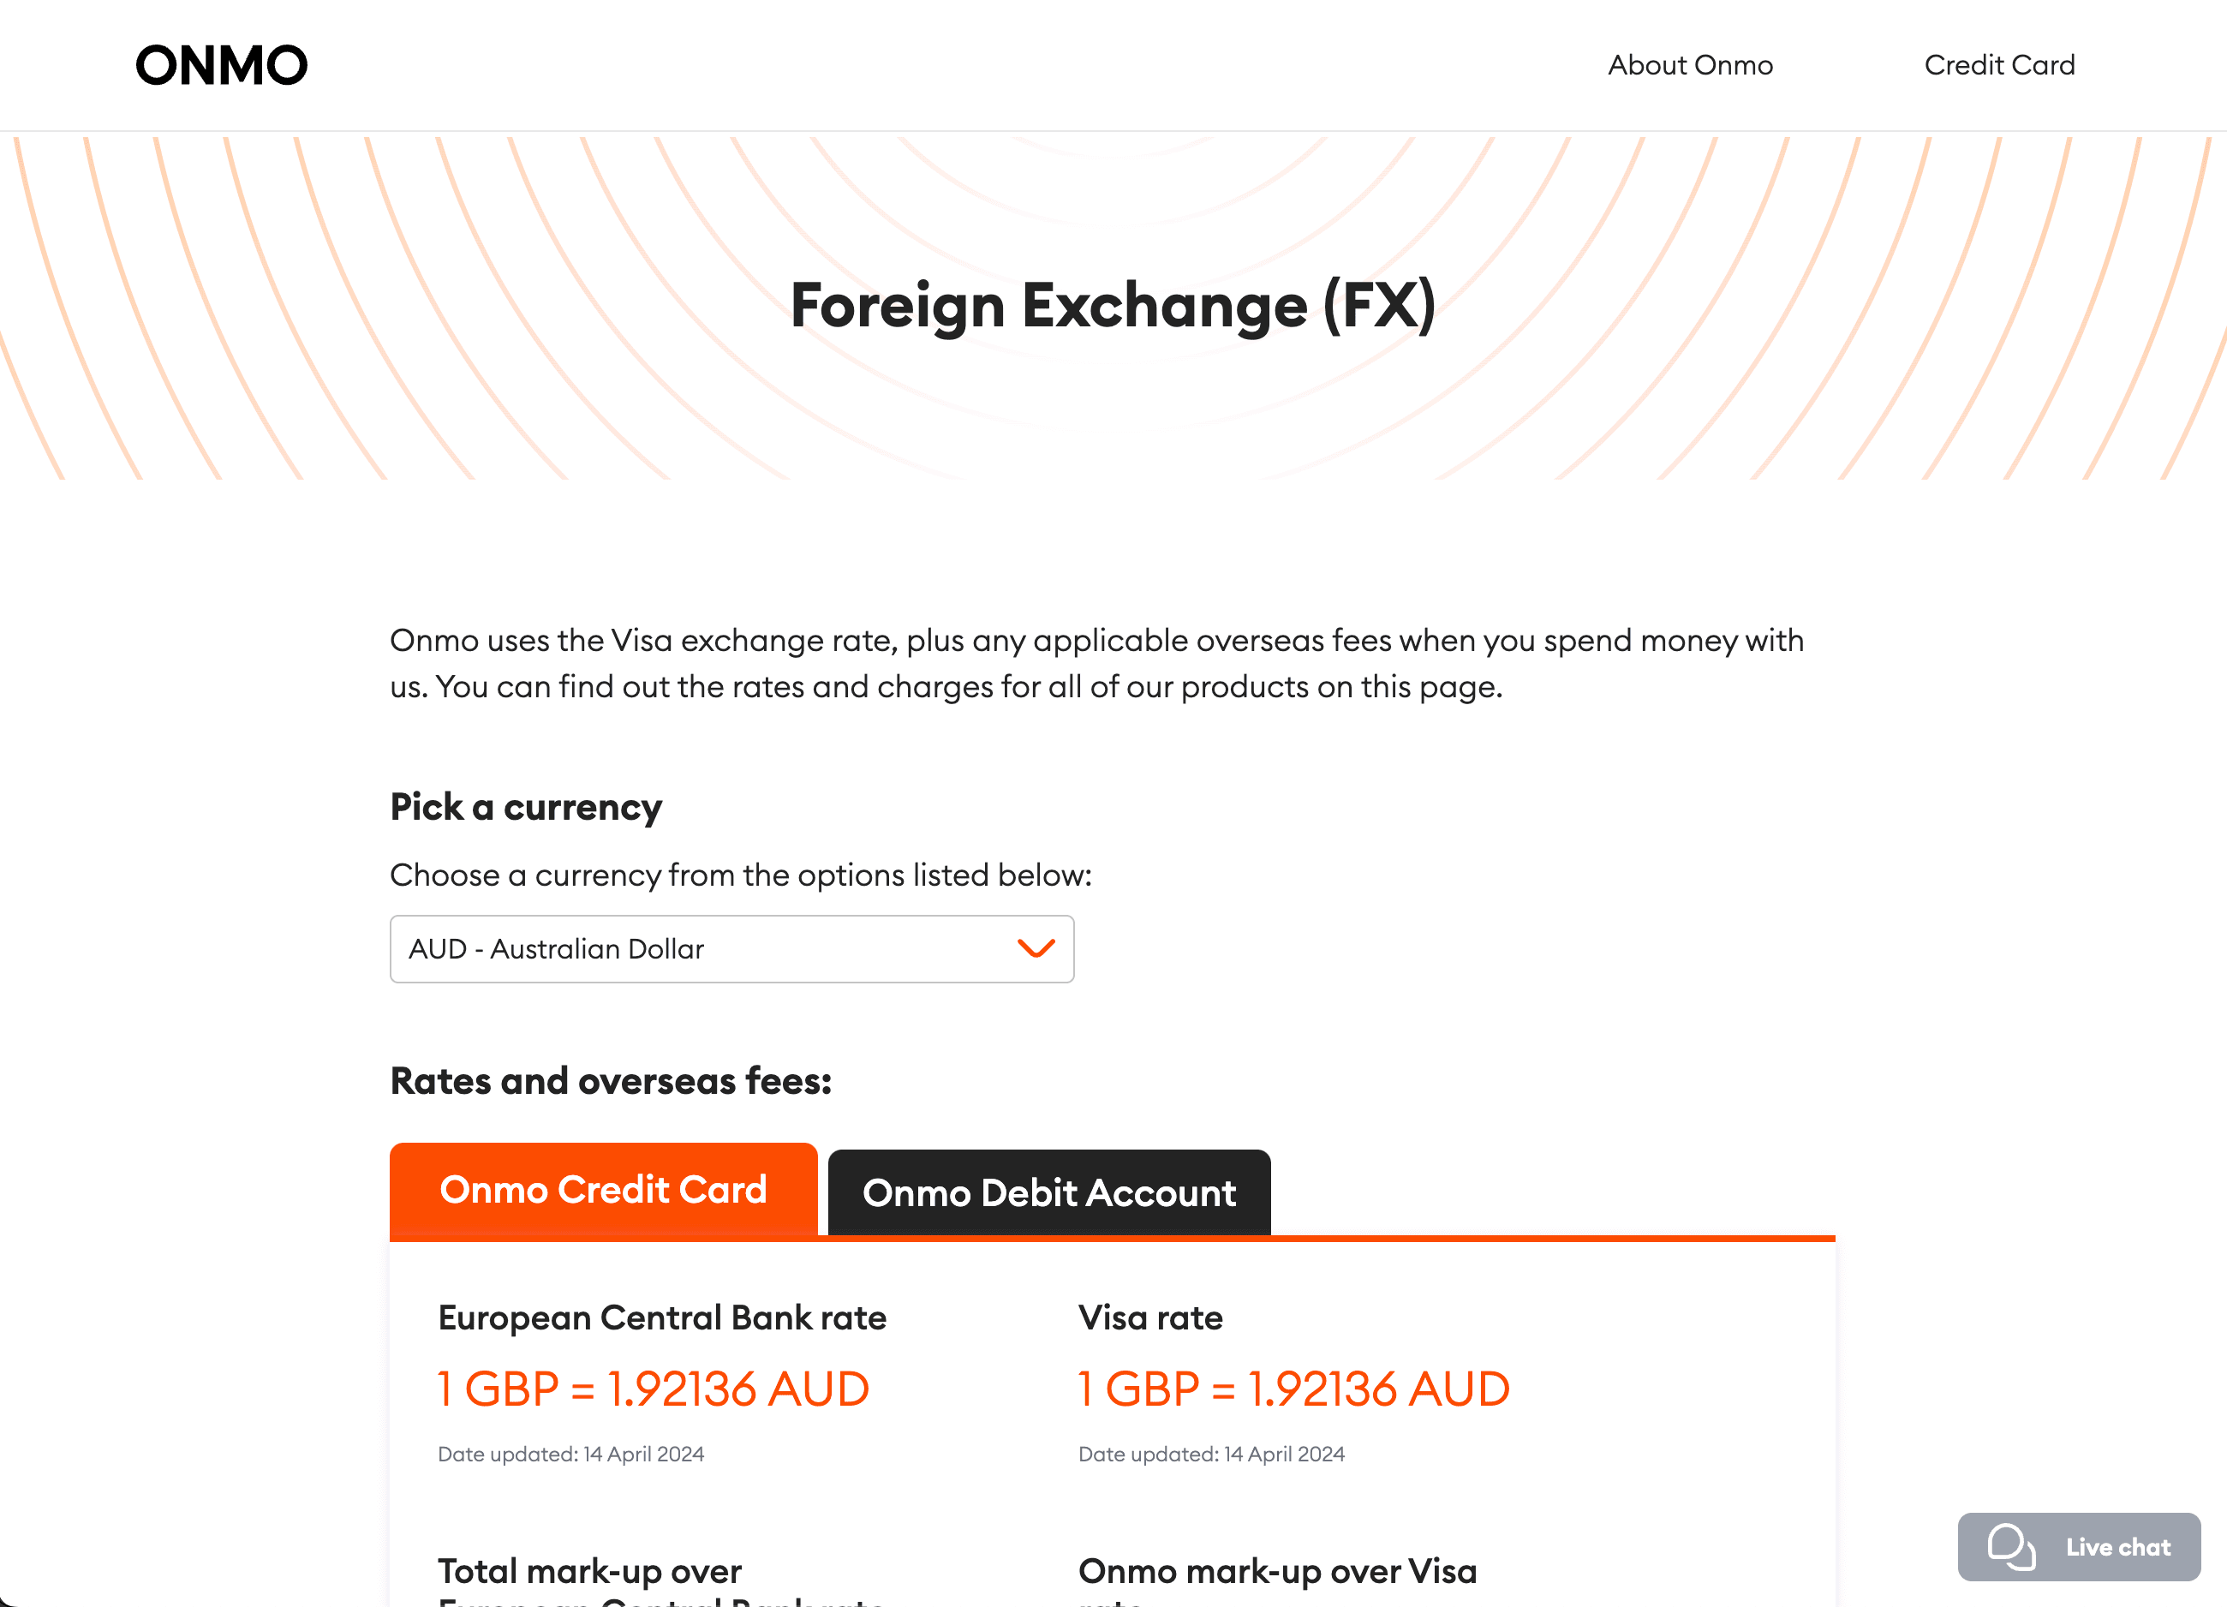The width and height of the screenshot is (2227, 1607).
Task: Click the Total mark-up over heading
Action: 589,1571
